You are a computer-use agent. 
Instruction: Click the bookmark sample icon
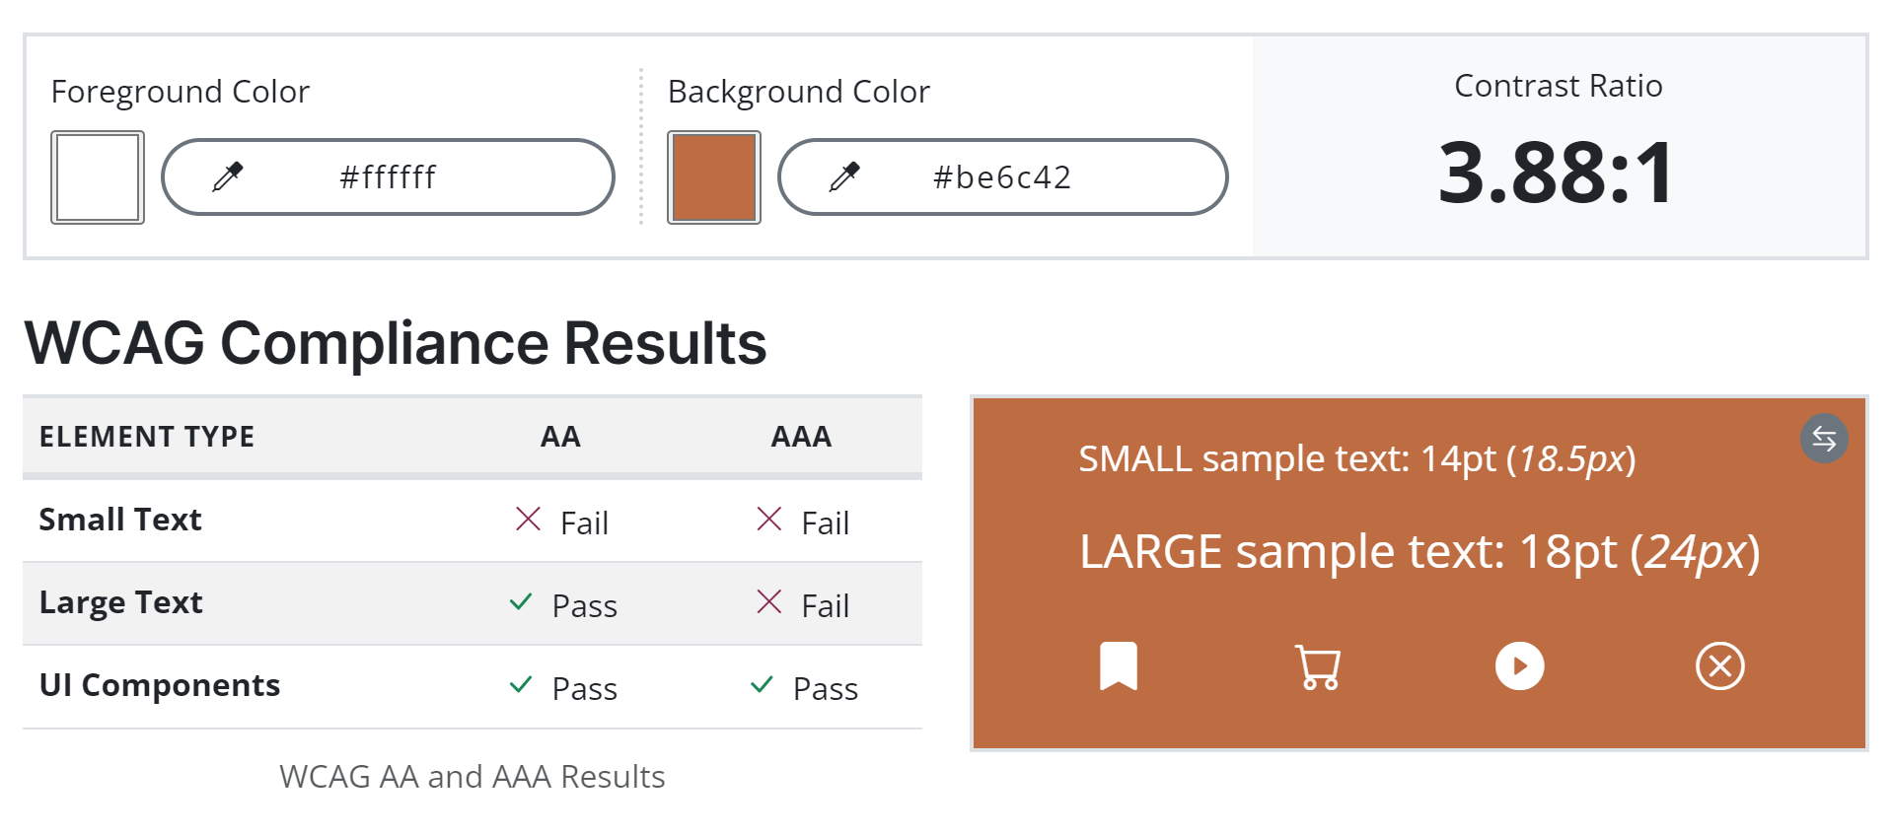point(1119,665)
